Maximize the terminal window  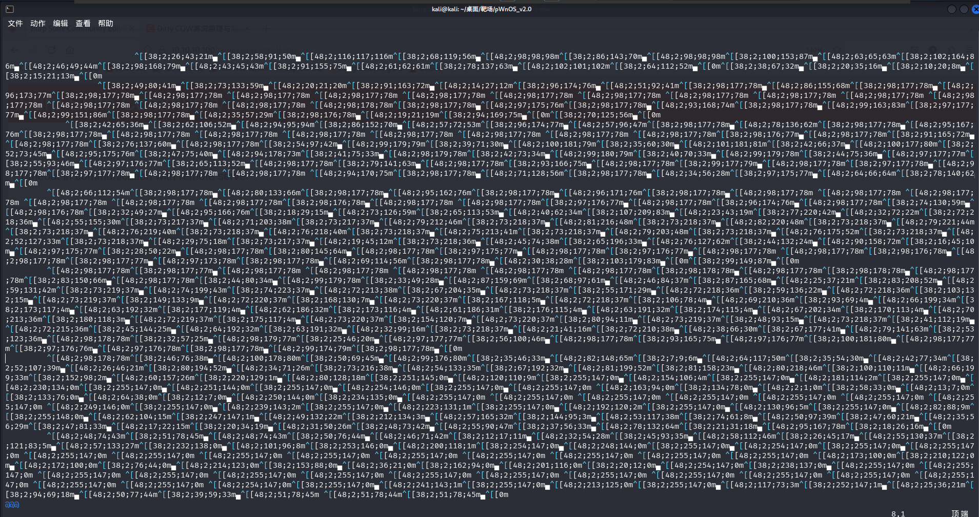point(964,9)
